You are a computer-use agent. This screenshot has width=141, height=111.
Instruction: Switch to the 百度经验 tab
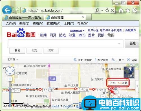coord(23,17)
